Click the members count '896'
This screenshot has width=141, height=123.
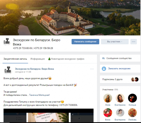pos(116,90)
